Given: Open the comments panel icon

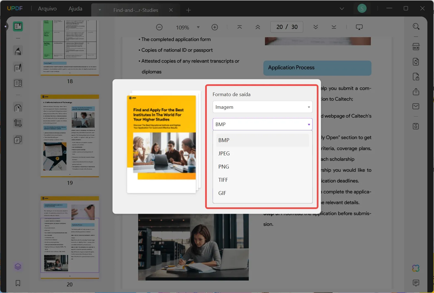Looking at the screenshot, I should tap(416, 283).
